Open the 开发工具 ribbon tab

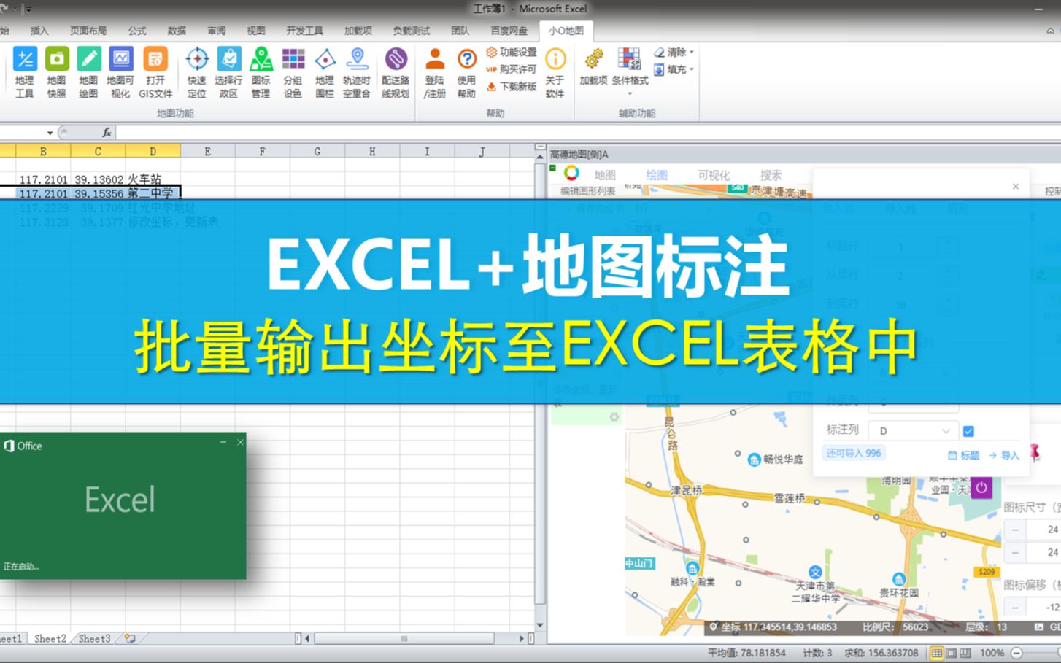(x=304, y=31)
